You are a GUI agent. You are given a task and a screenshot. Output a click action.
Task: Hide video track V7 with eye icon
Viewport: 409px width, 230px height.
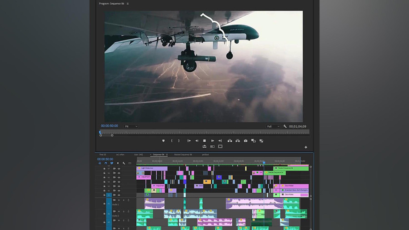click(x=119, y=169)
